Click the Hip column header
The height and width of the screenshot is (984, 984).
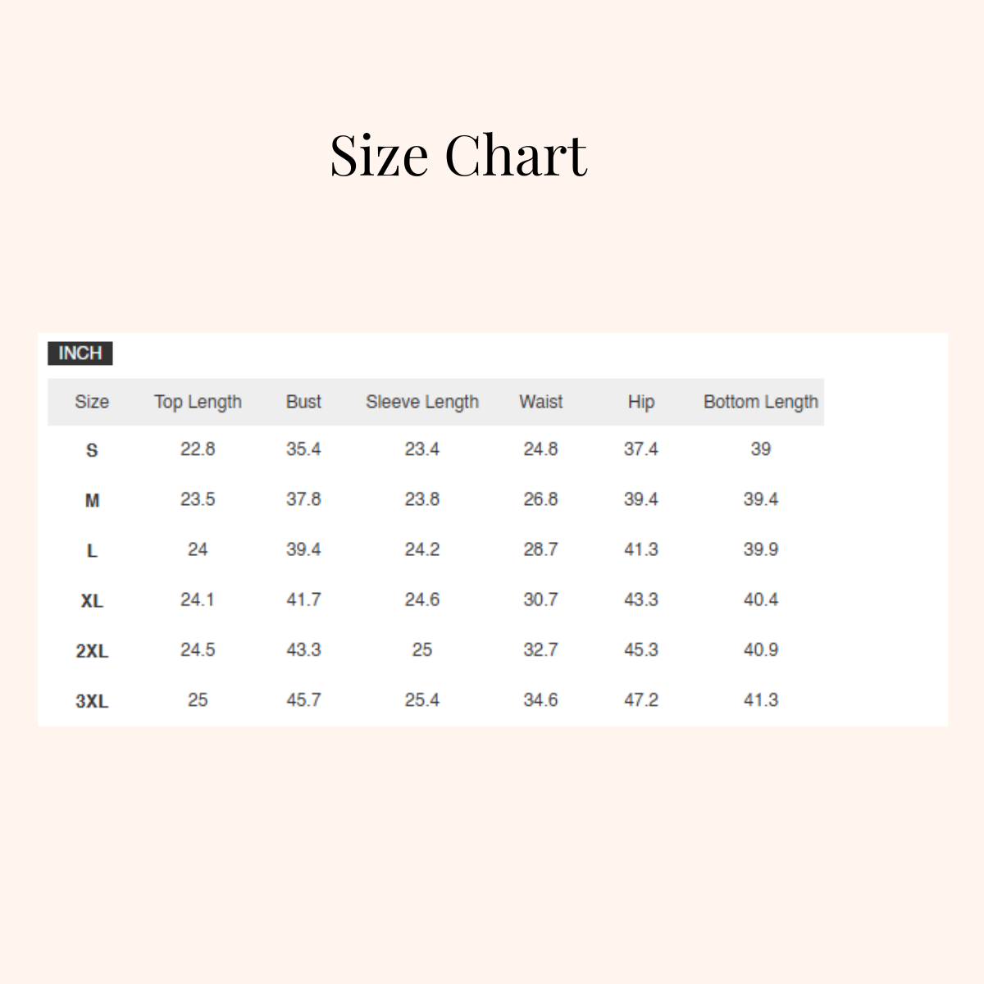640,402
